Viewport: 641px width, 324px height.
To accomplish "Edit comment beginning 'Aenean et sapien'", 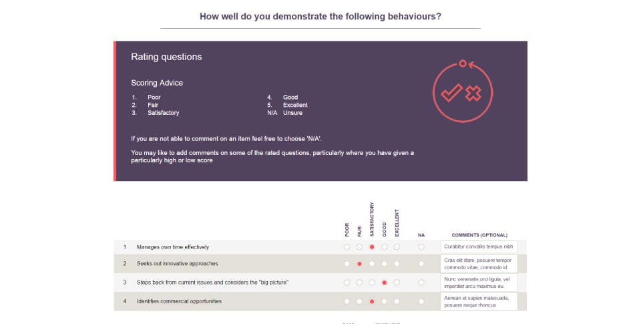I will (479, 301).
